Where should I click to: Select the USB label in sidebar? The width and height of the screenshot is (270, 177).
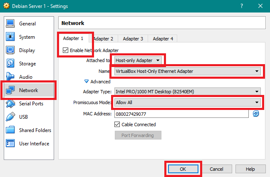tap(23, 117)
